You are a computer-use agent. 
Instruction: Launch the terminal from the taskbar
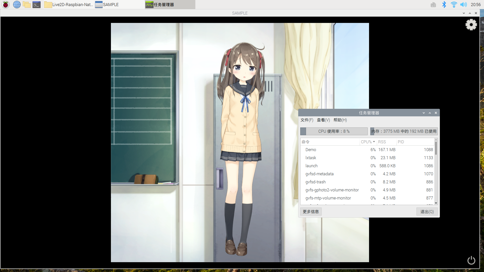(x=37, y=5)
